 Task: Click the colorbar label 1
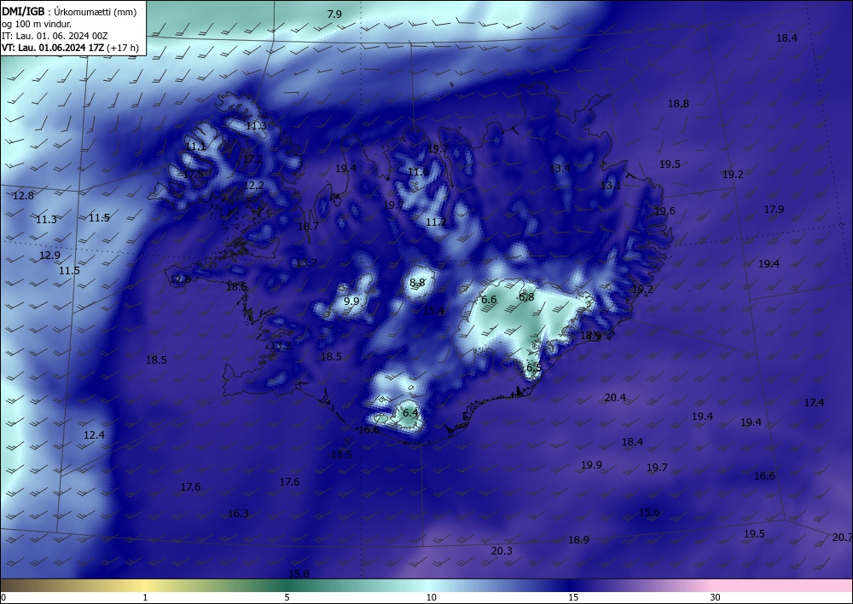145,597
